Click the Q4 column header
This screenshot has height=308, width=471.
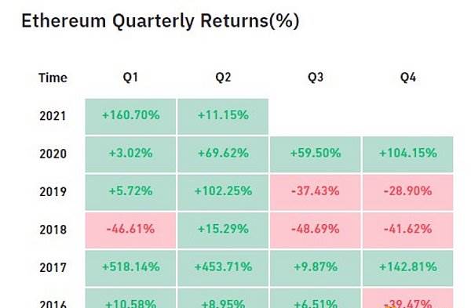408,78
